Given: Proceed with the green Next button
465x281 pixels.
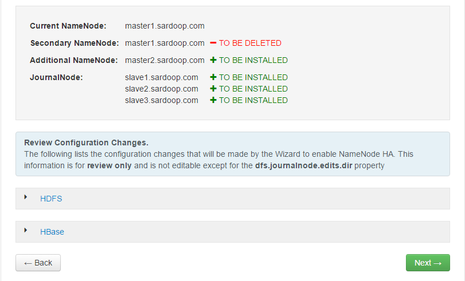Looking at the screenshot, I should click(x=428, y=263).
